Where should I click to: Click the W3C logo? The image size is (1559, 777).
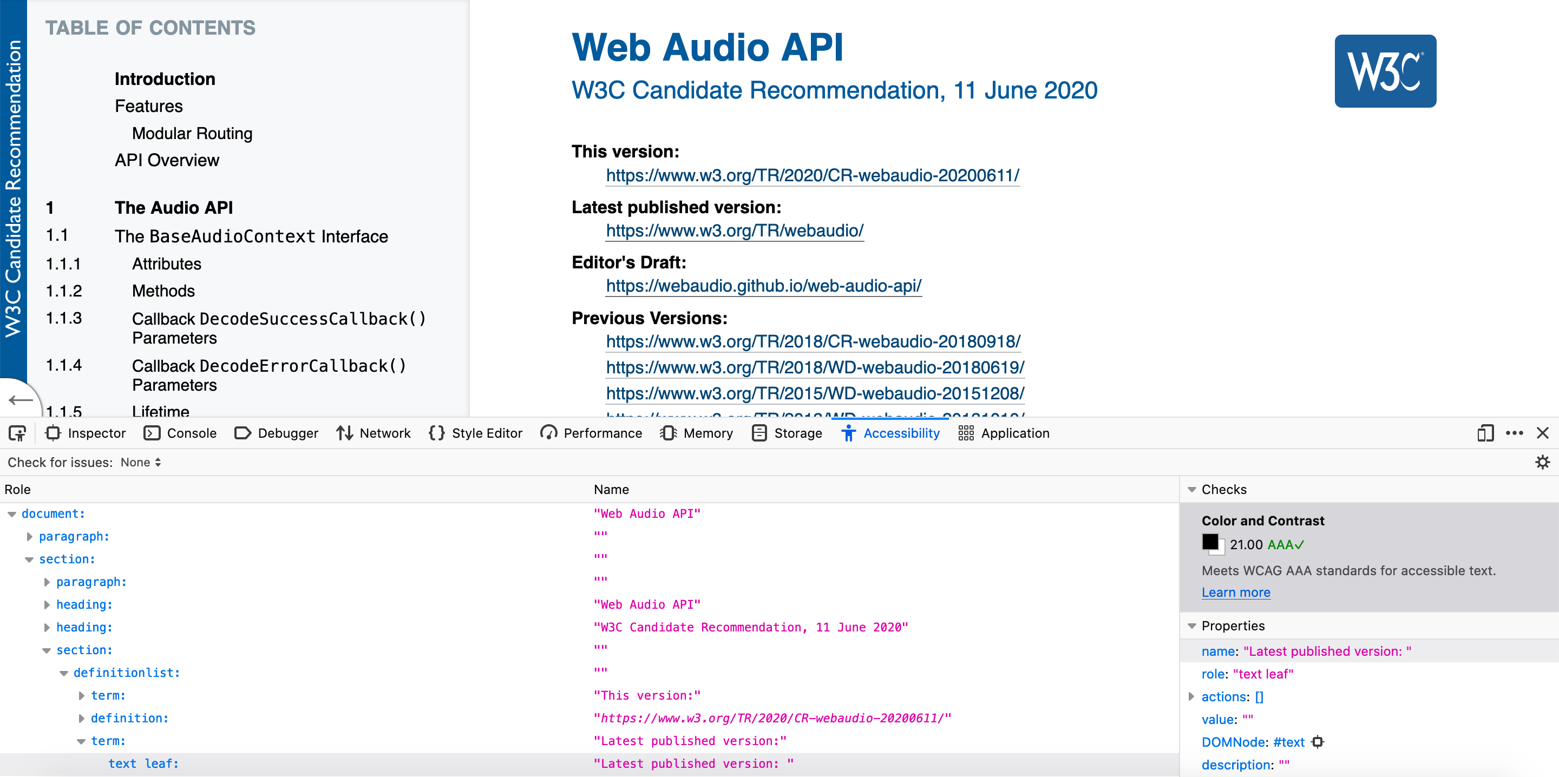tap(1385, 71)
